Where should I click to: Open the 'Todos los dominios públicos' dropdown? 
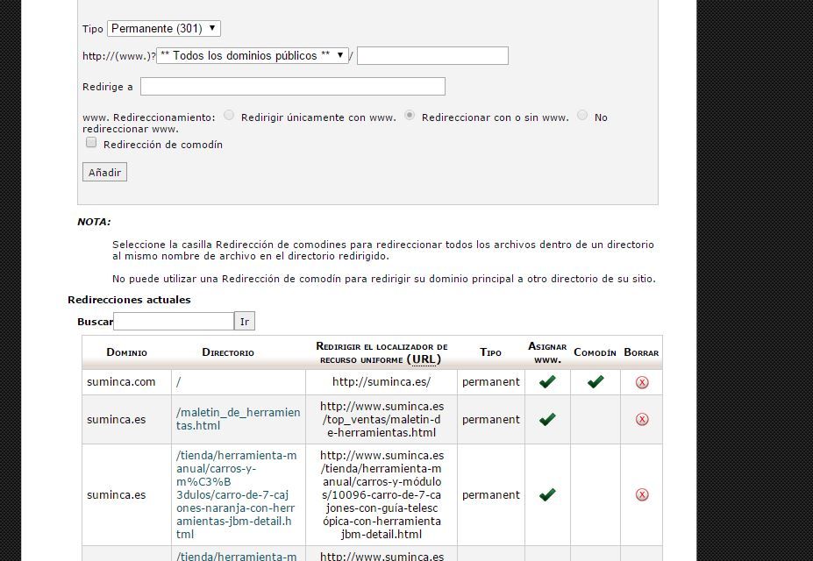click(x=252, y=55)
